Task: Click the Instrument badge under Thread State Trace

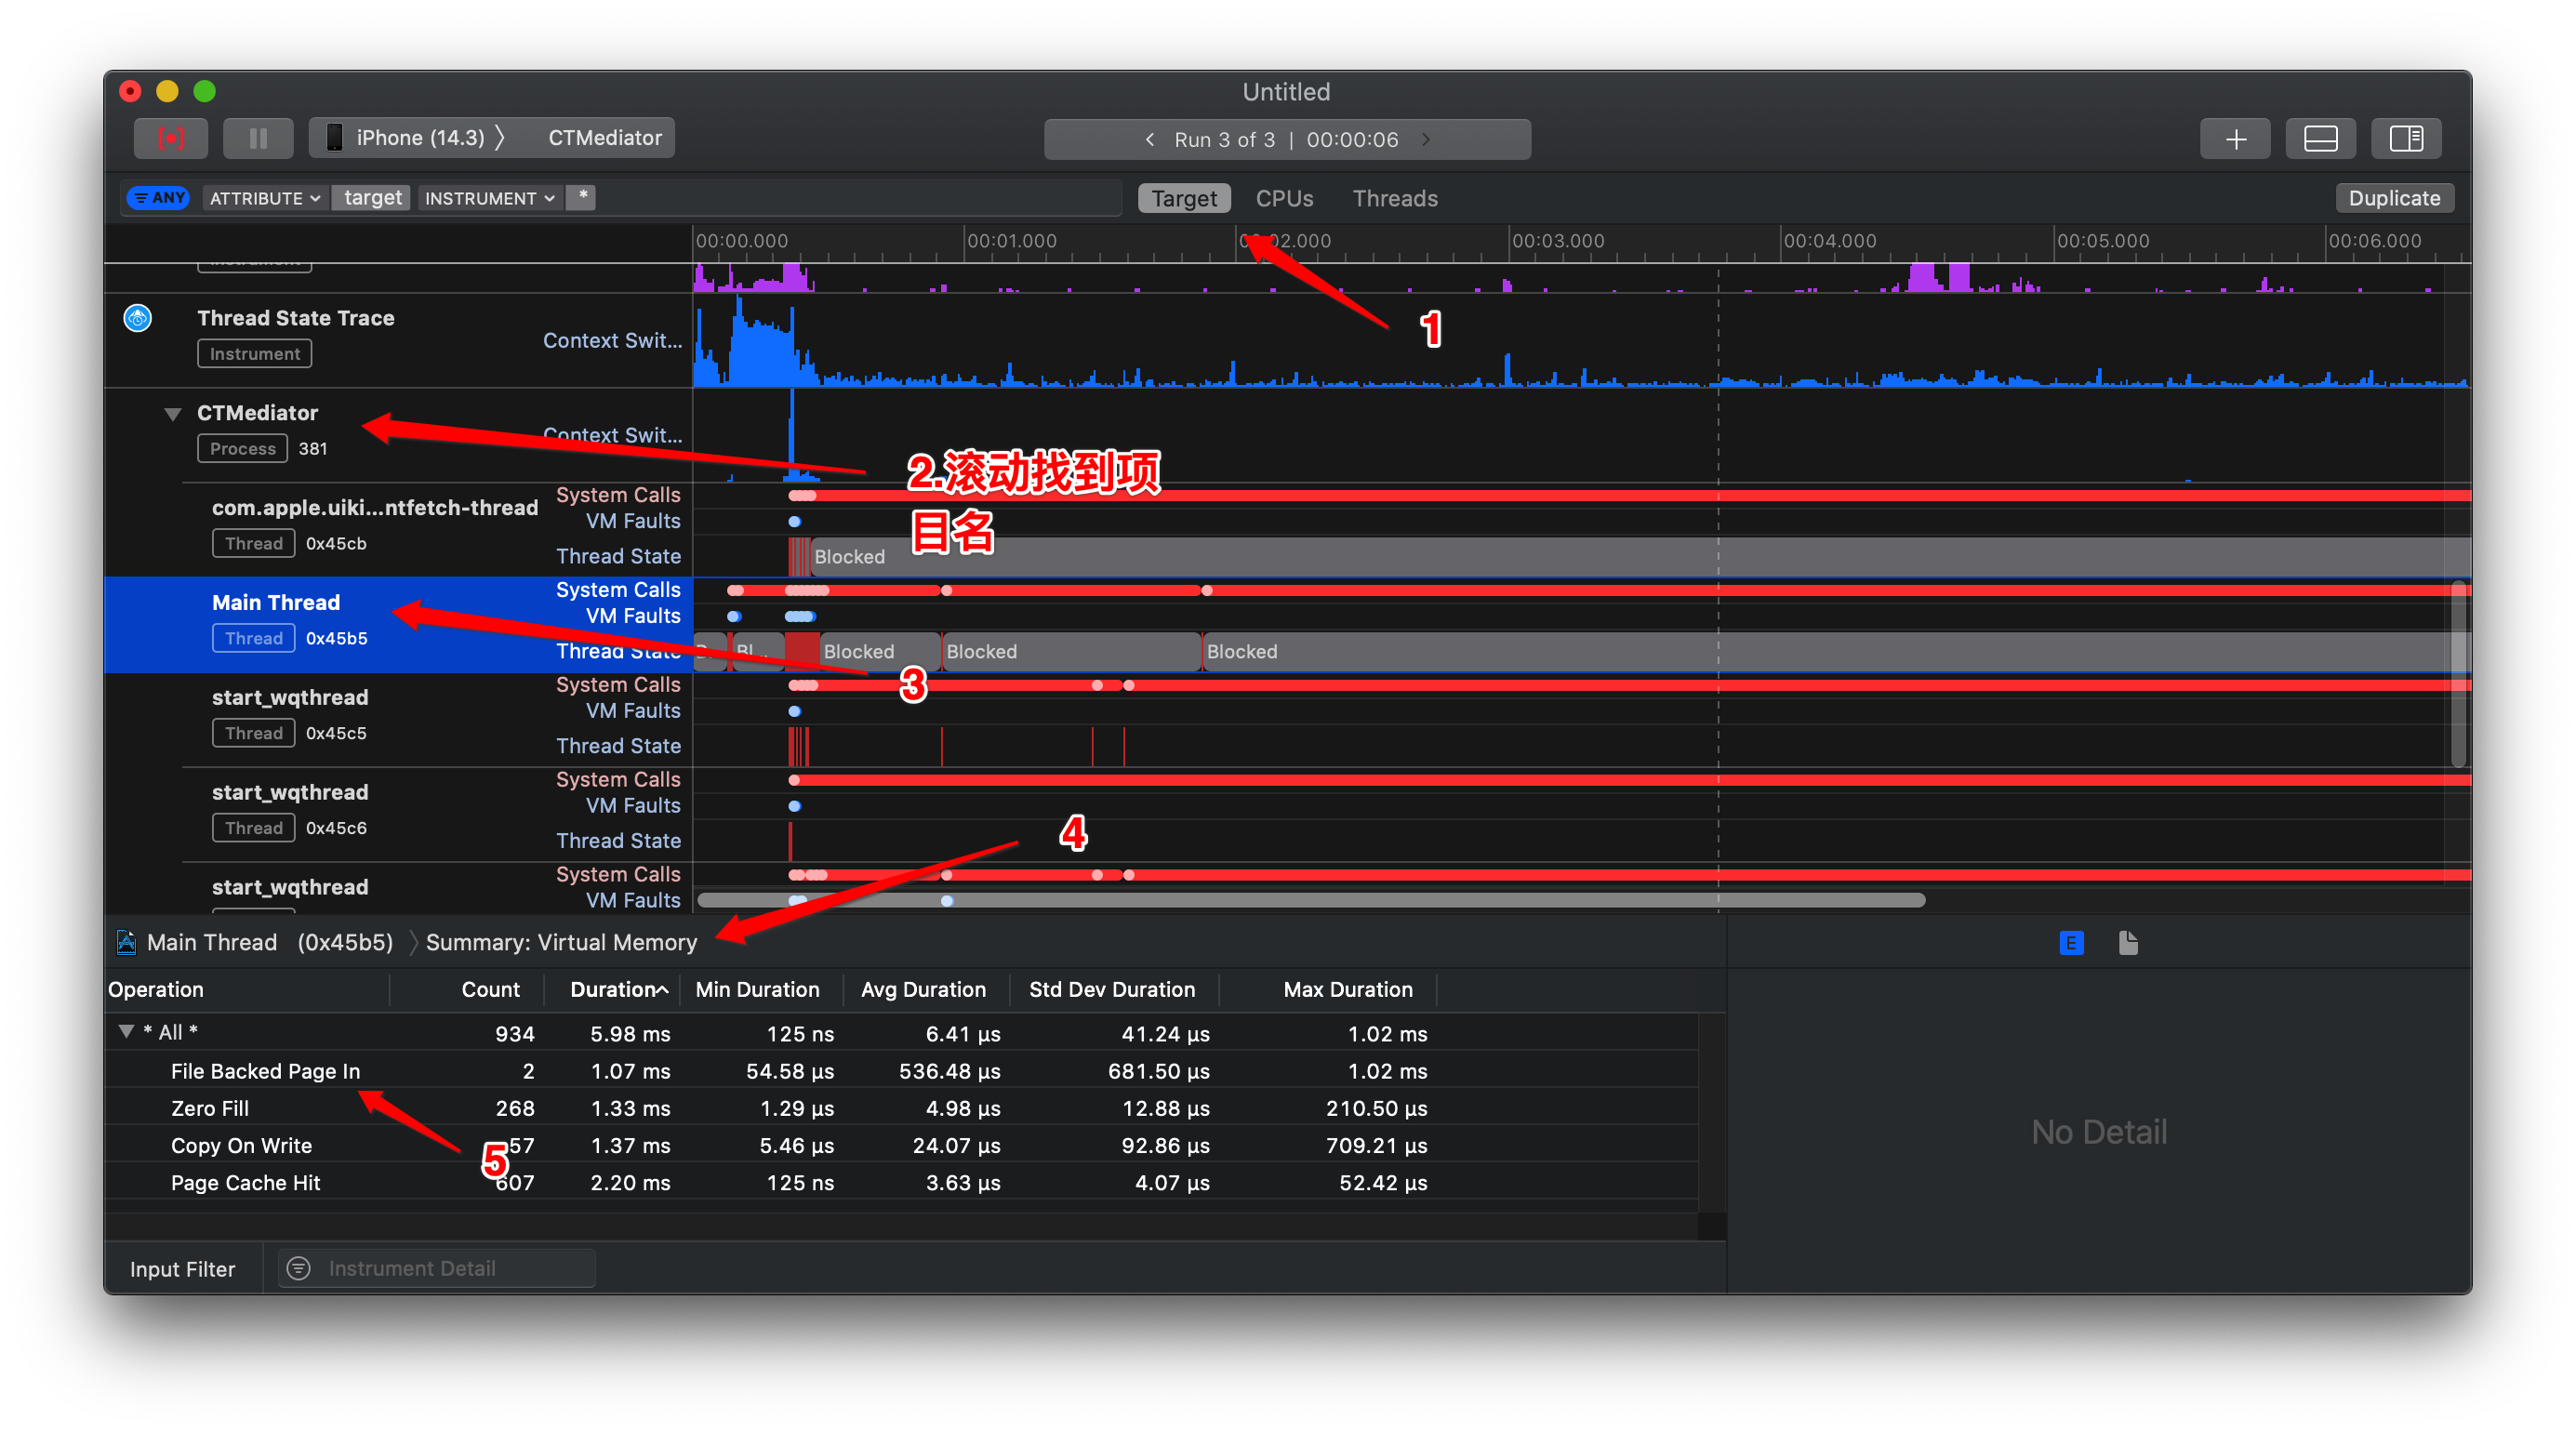Action: coord(254,353)
